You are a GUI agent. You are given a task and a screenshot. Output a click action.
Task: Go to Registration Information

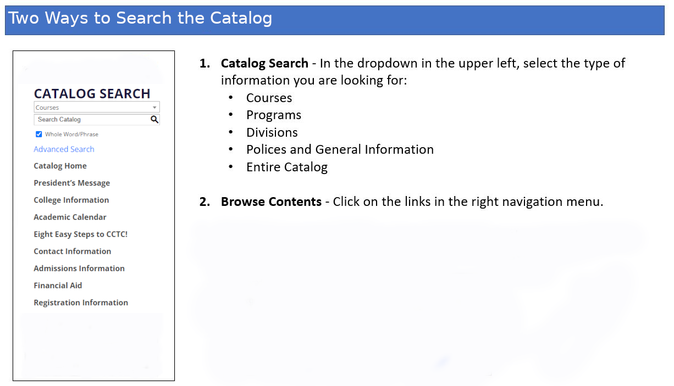[x=80, y=303]
